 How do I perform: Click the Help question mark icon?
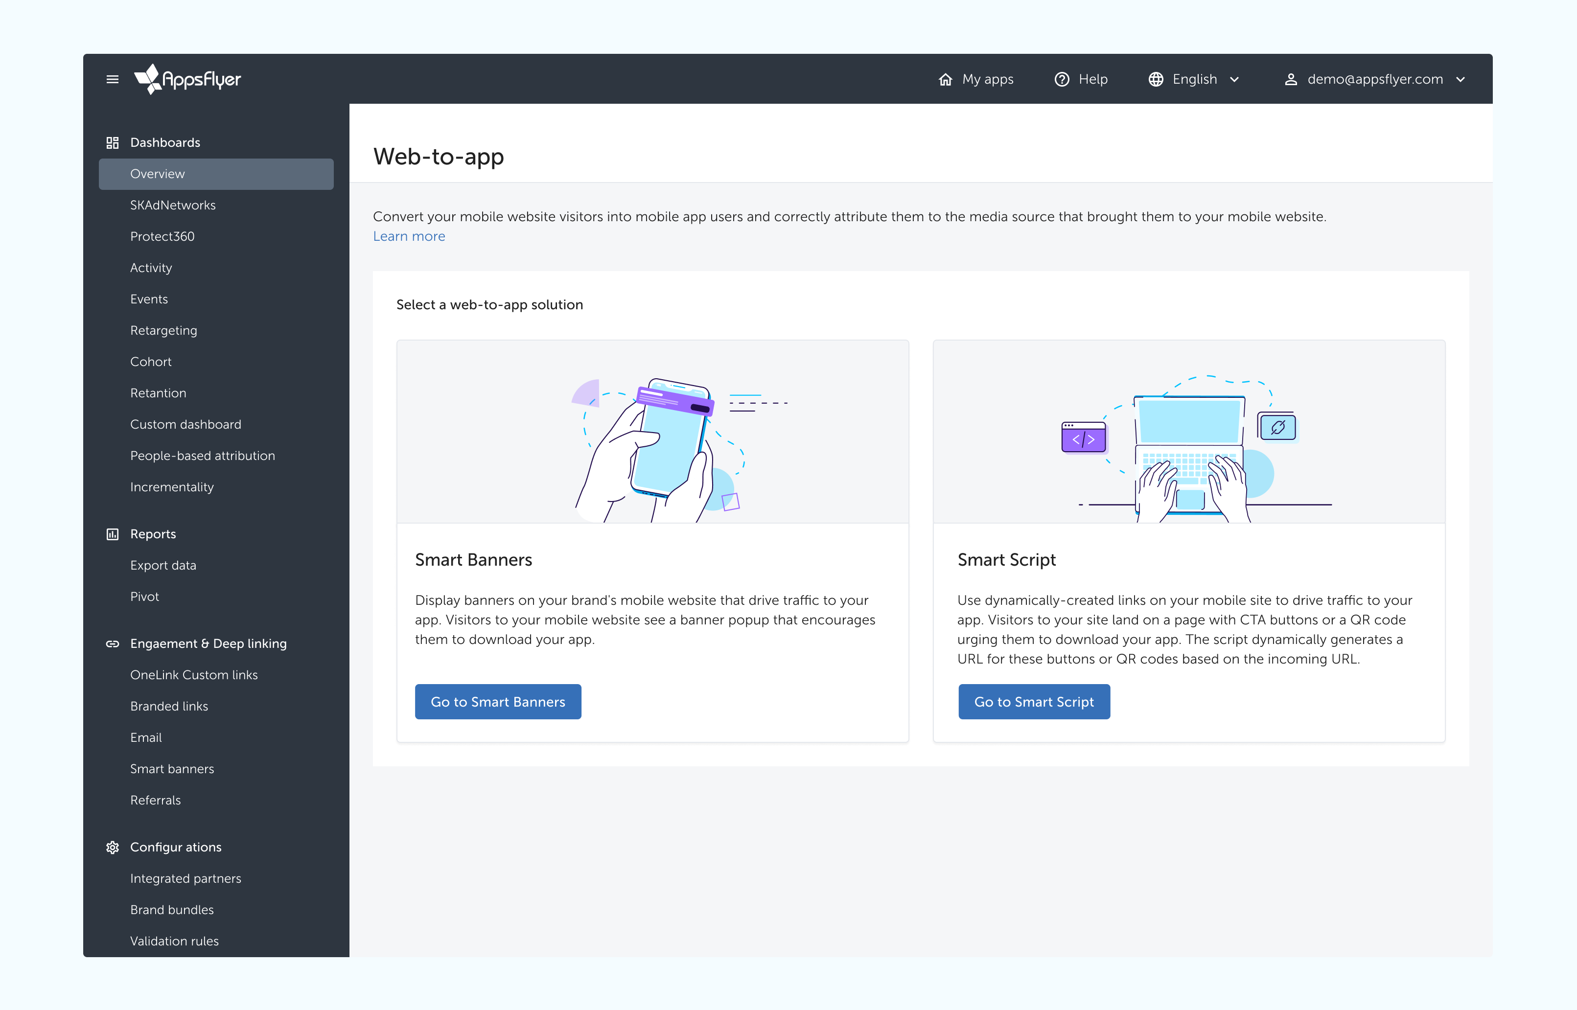coord(1062,79)
